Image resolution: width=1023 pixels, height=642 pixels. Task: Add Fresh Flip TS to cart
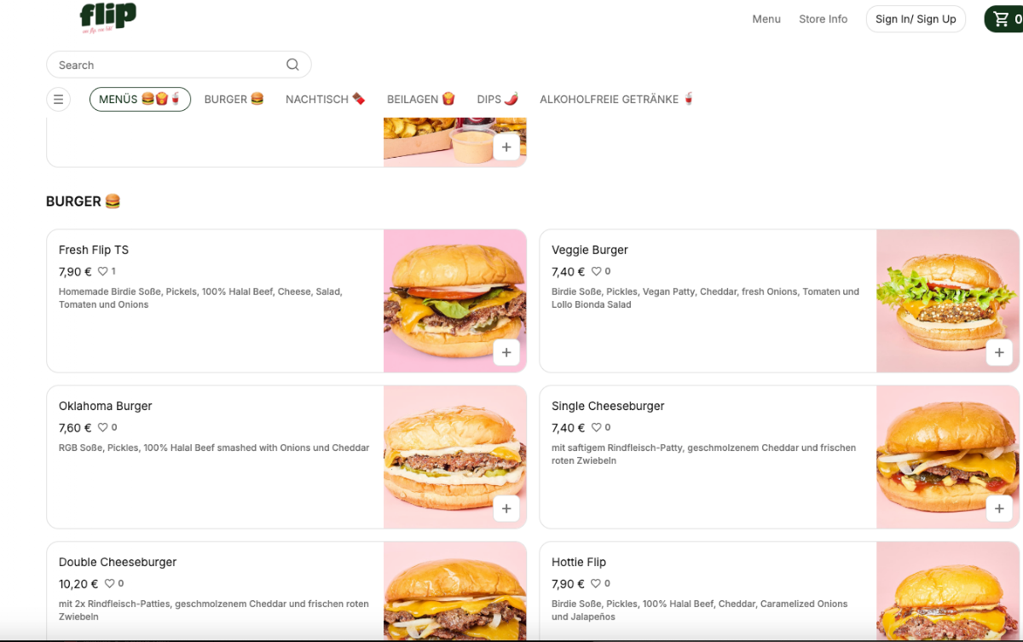point(506,352)
